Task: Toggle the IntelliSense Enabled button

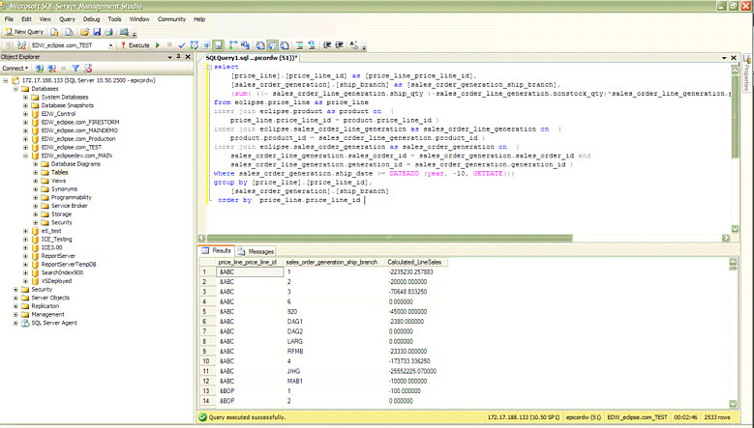Action: (219, 45)
